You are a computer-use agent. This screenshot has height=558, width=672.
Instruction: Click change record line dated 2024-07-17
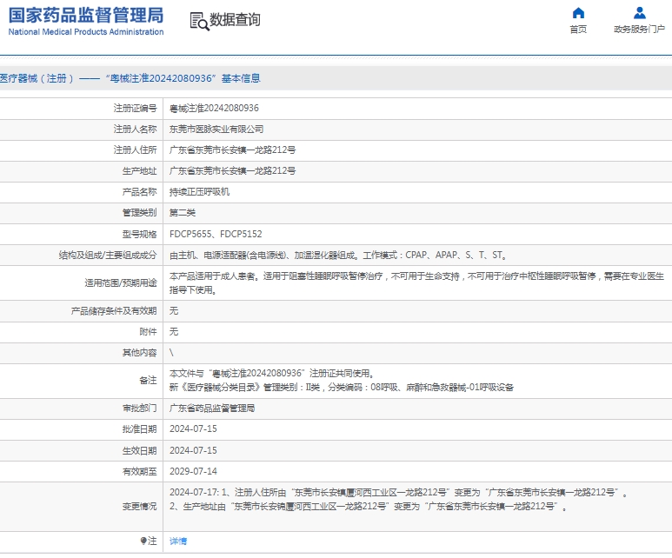pos(398,493)
